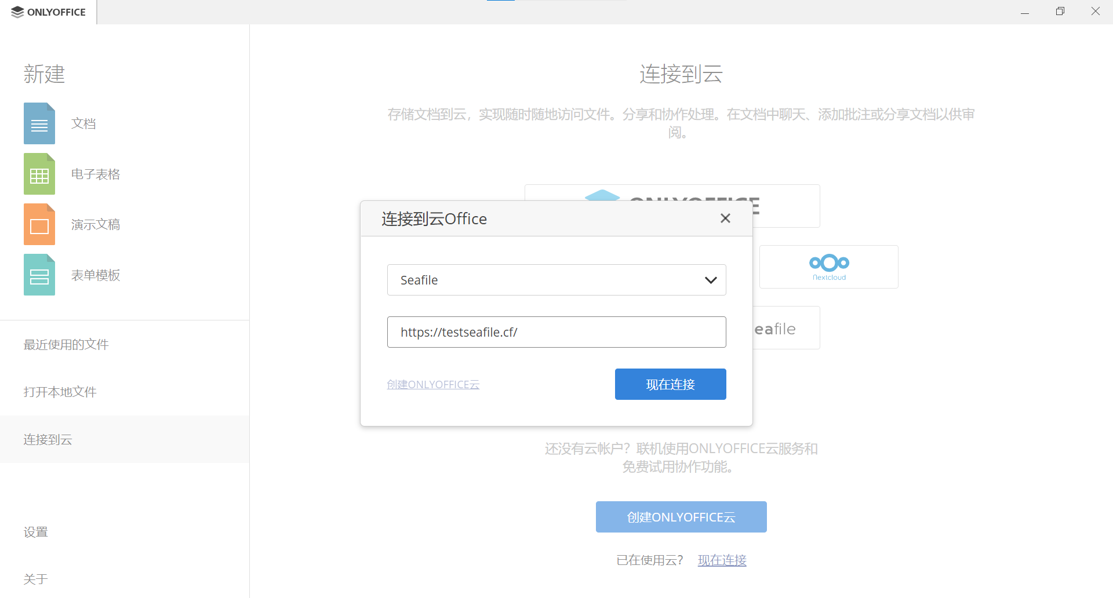Close the 连接到云Office dialog
Viewport: 1113px width, 598px height.
click(x=725, y=218)
